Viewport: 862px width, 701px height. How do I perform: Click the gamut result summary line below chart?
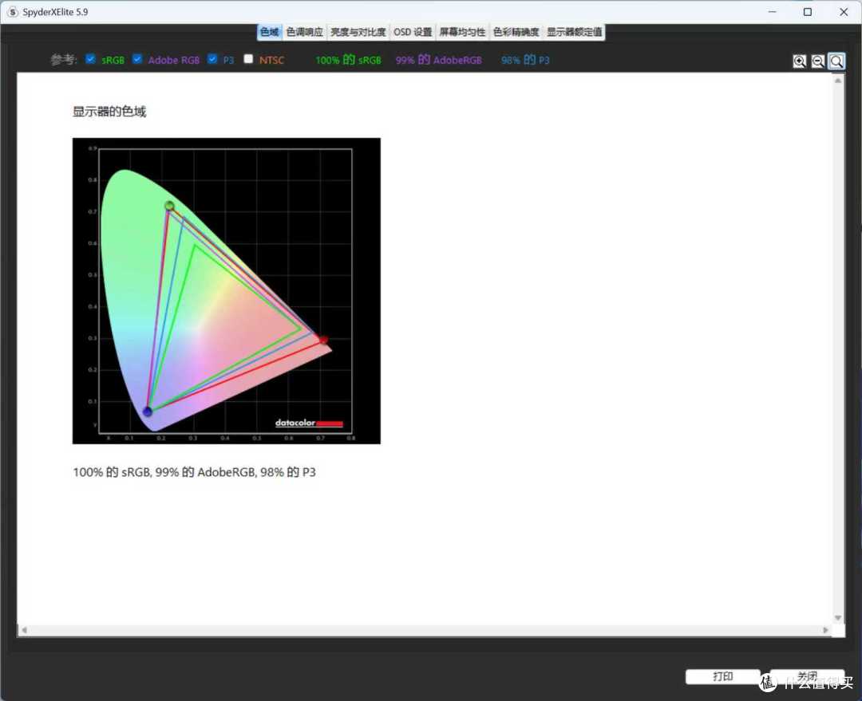click(x=195, y=472)
